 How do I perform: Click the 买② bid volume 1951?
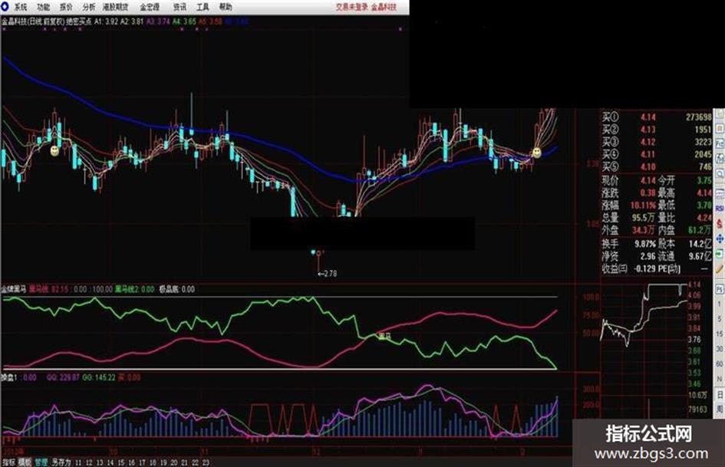click(x=703, y=130)
